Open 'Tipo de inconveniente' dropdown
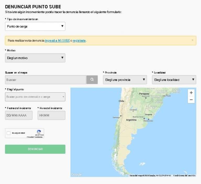 35,26
